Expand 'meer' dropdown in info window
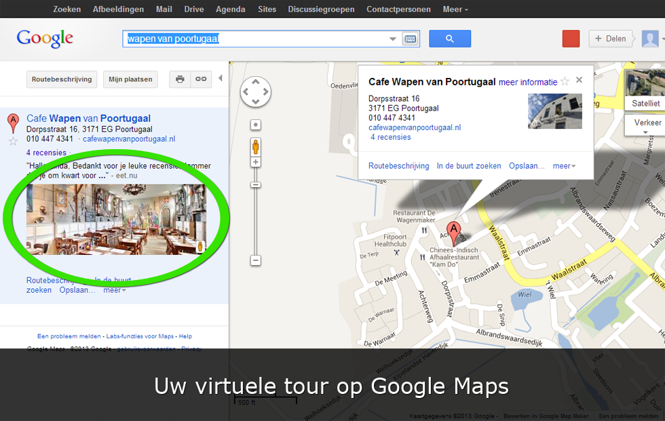 pos(564,166)
